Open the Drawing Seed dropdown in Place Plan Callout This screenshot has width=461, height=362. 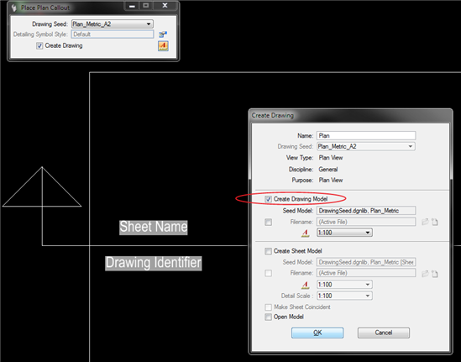coord(112,24)
